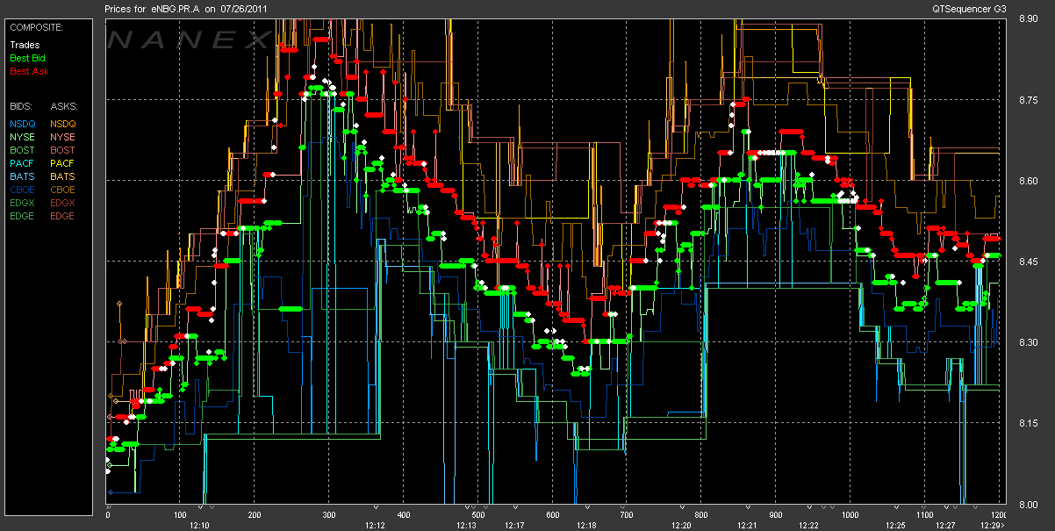The image size is (1055, 531).
Task: Click the 12:10 time marker on axis
Action: [x=199, y=525]
